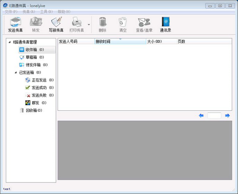238x194 pixels.
Task: Sort by 接收时间 column header
Action: tap(120, 41)
